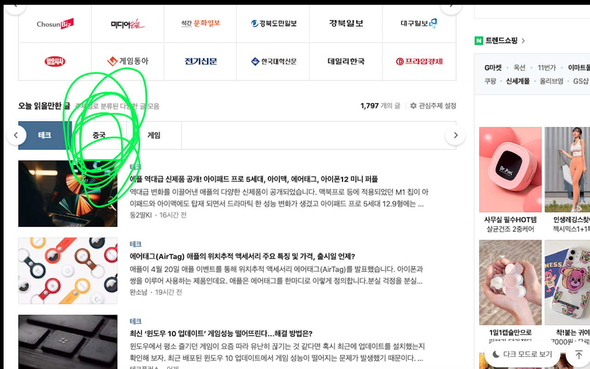Viewport: 590px width, 369px height.
Task: Open the 프라임경제 logo
Action: tap(419, 61)
